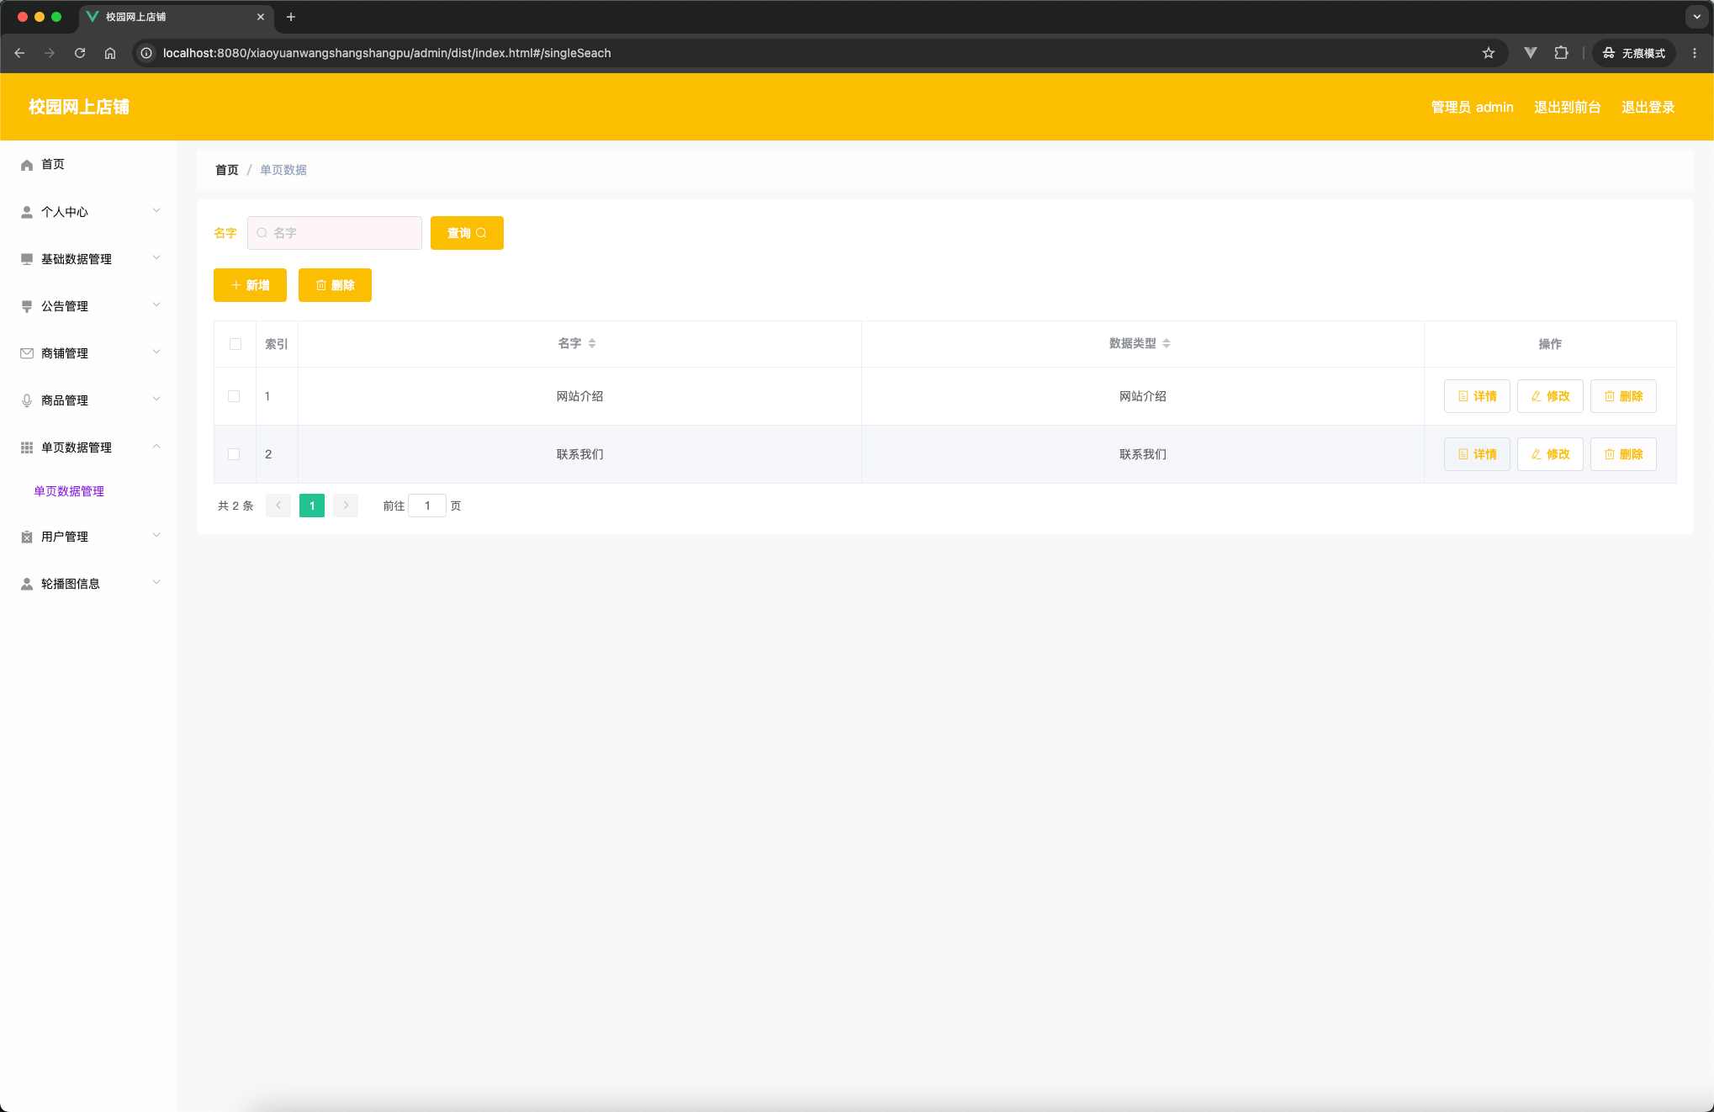This screenshot has height=1112, width=1714.
Task: Check the box for row 网站介绍
Action: point(234,396)
